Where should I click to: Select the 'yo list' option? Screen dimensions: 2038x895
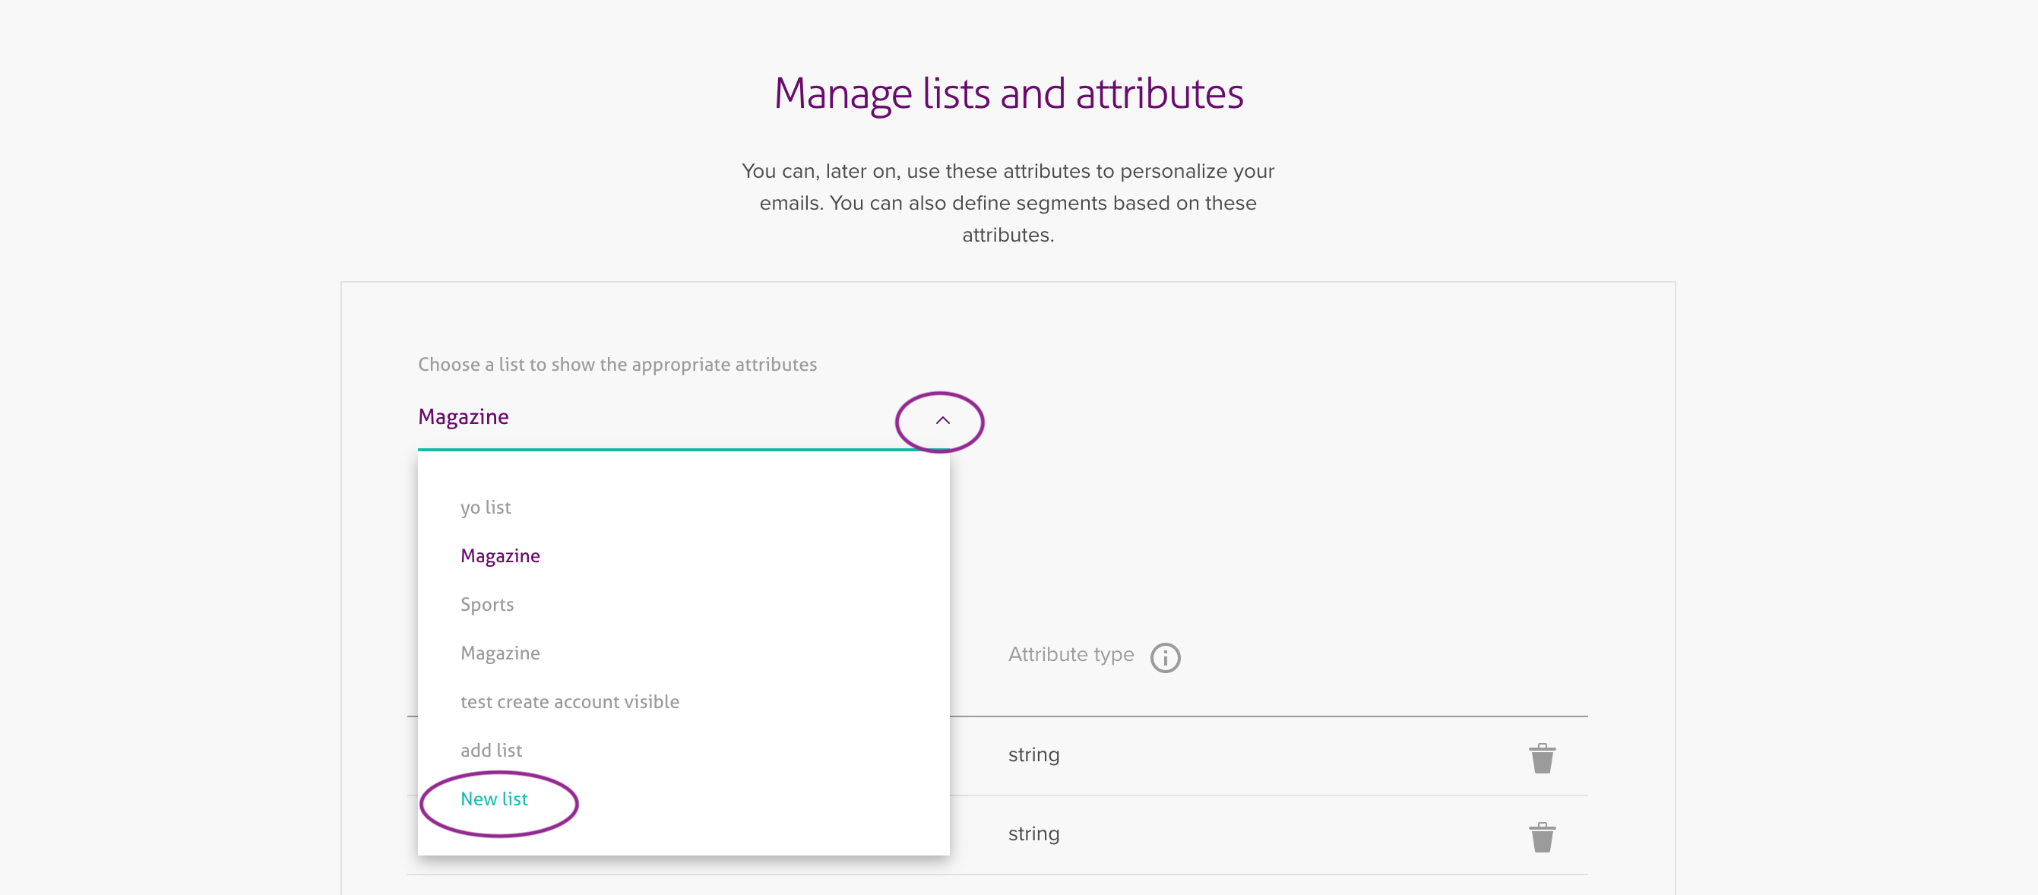[x=486, y=508]
